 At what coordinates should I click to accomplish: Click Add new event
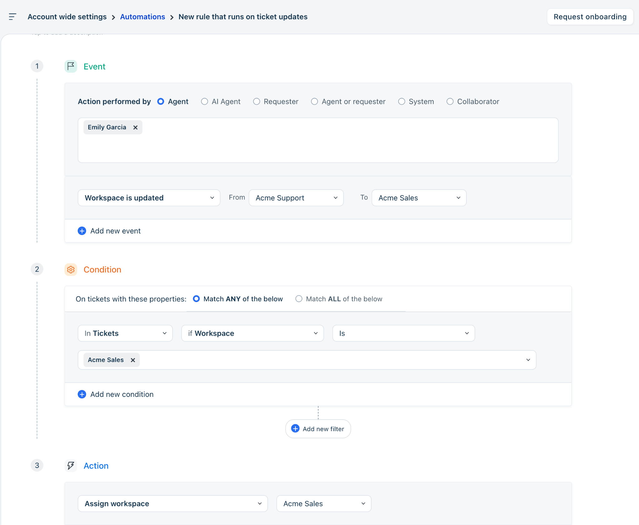coord(115,231)
